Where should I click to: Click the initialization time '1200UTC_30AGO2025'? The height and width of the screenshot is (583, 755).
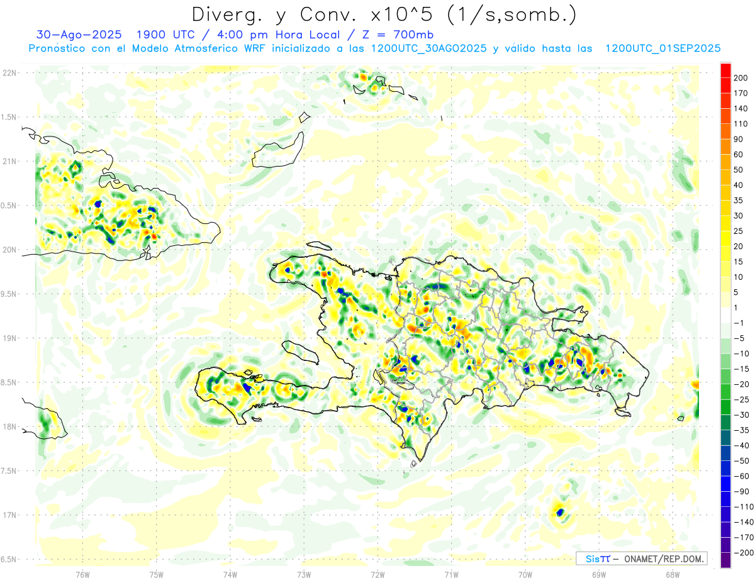tap(428, 48)
